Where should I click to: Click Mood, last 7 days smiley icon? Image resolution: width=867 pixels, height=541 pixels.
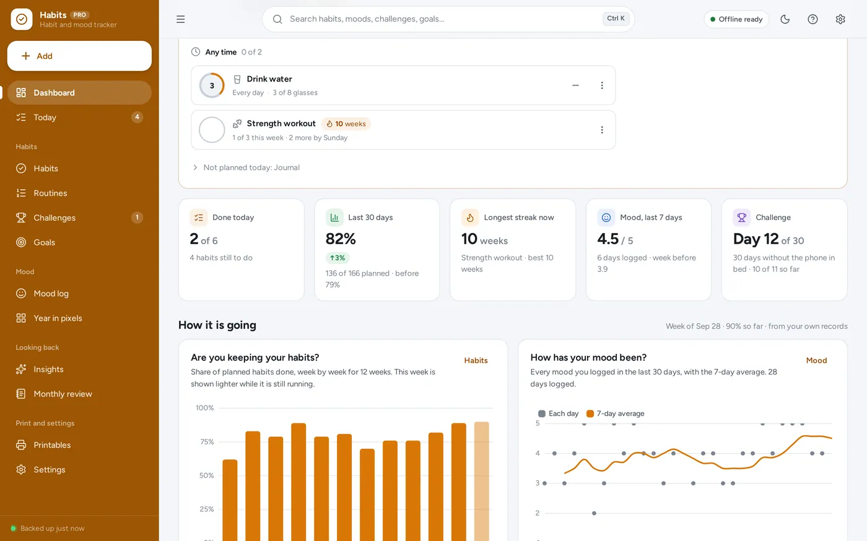tap(606, 218)
